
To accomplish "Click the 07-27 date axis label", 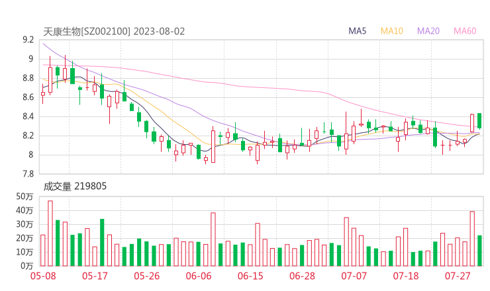I will pyautogui.click(x=458, y=276).
